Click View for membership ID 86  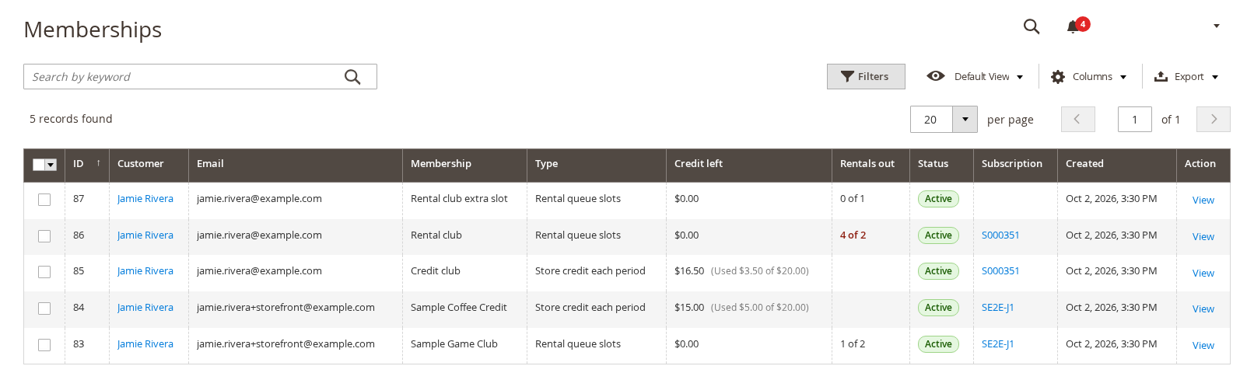(1203, 237)
